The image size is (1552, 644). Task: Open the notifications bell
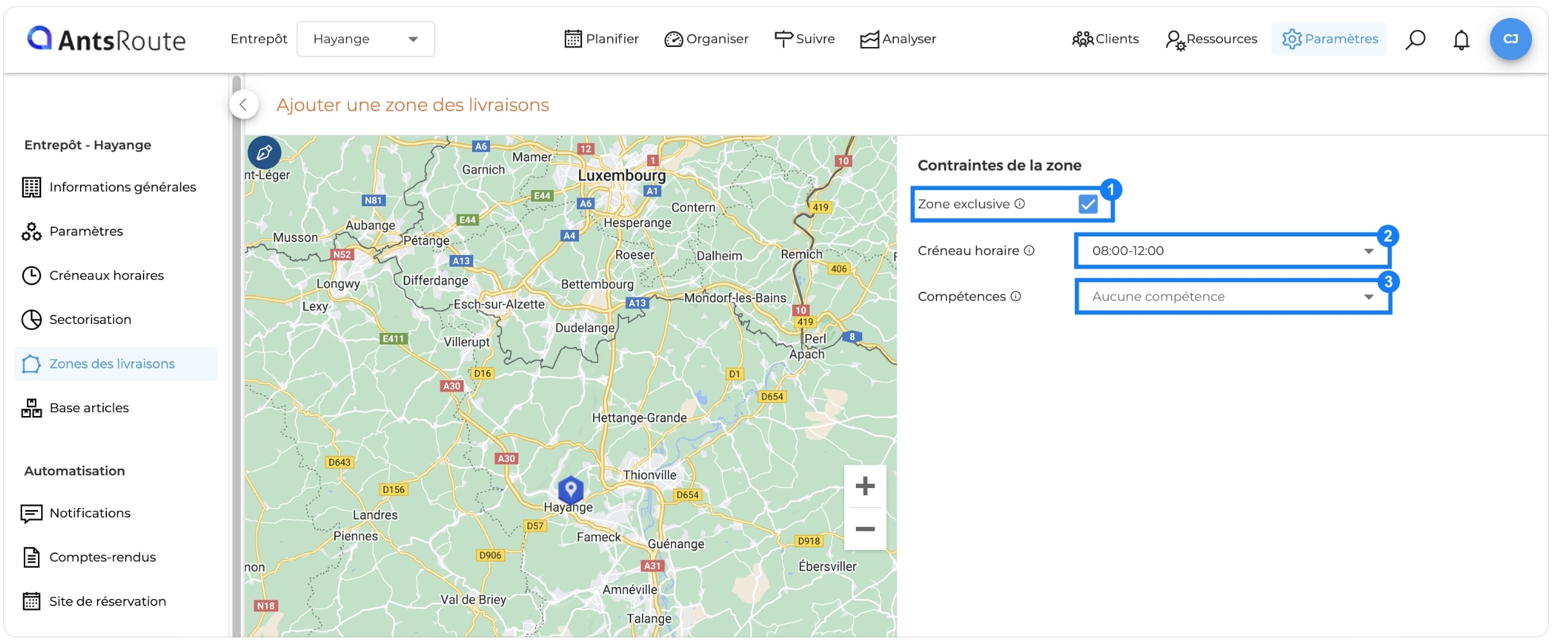(x=1461, y=40)
